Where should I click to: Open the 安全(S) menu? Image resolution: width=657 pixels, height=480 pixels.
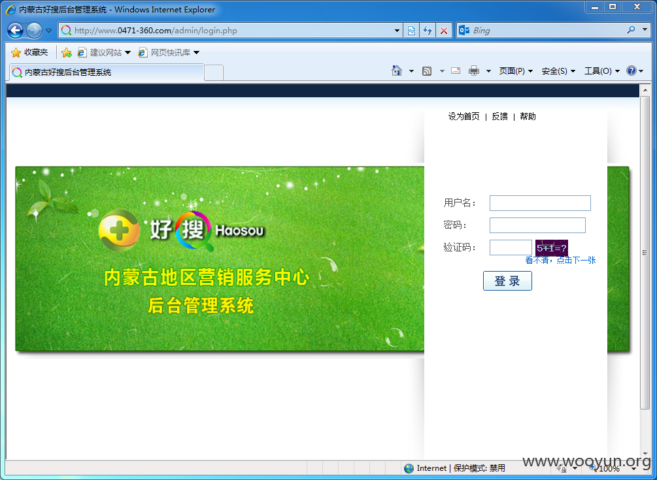(558, 71)
